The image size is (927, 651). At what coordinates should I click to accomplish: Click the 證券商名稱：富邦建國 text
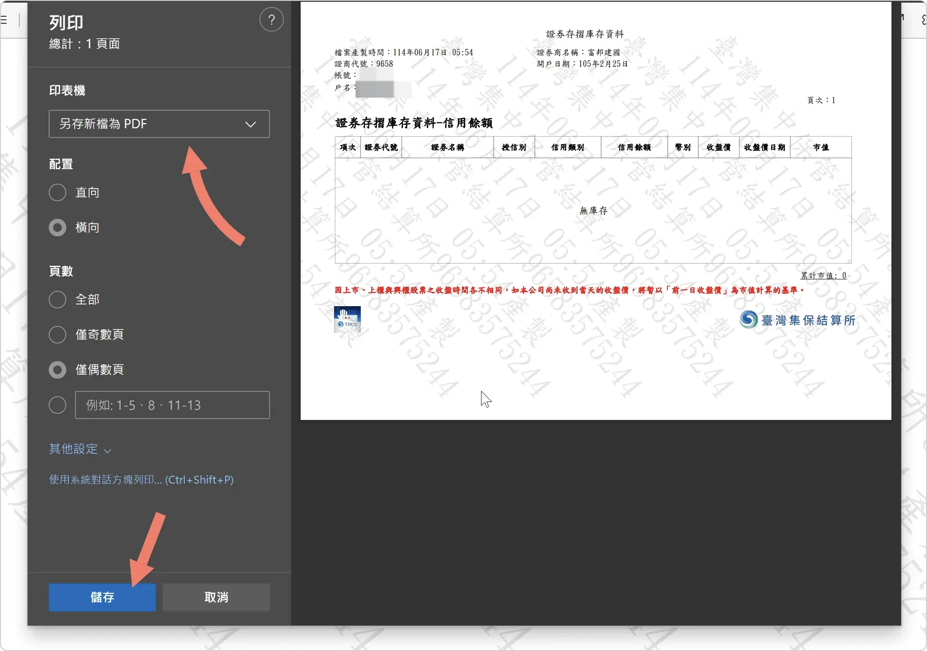point(578,52)
